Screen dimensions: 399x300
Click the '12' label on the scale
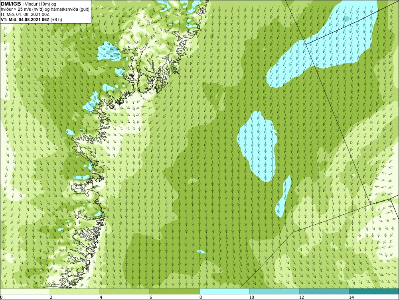pos(301,298)
